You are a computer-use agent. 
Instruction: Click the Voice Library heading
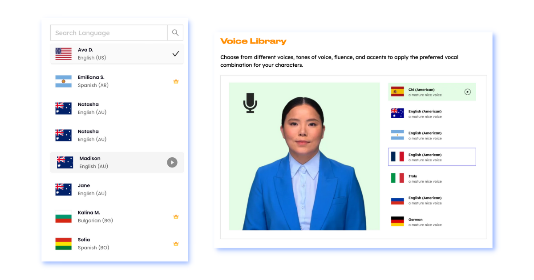[x=253, y=41]
